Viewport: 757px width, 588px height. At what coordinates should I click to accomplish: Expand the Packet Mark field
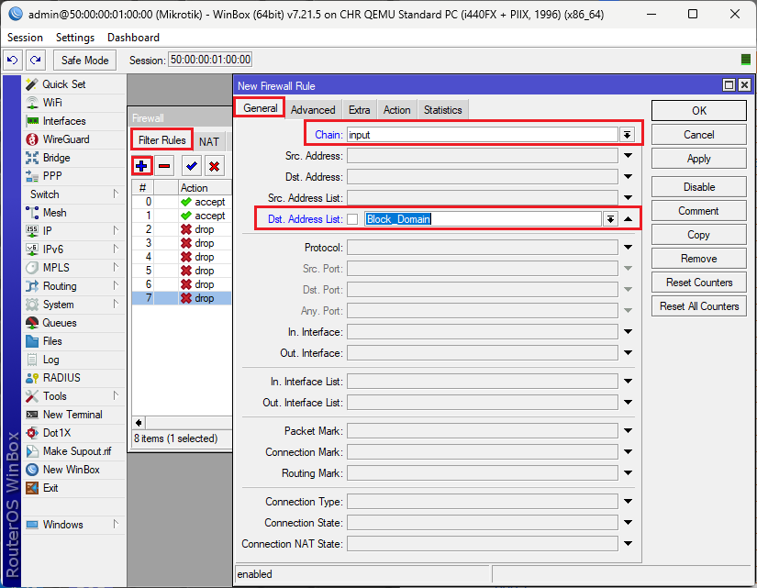[x=629, y=430]
